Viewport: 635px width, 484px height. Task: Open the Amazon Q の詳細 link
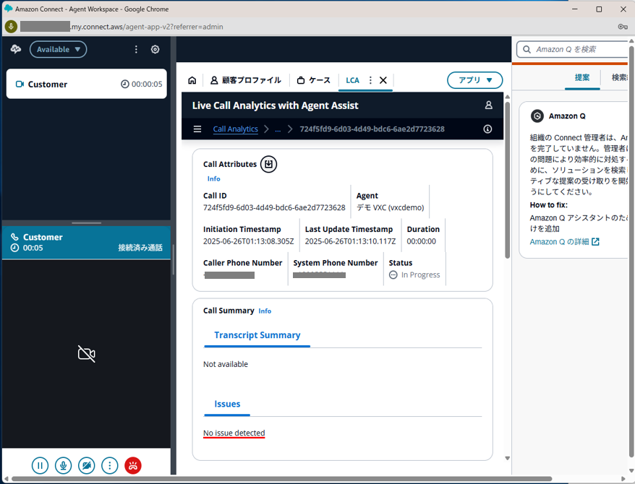tap(564, 242)
